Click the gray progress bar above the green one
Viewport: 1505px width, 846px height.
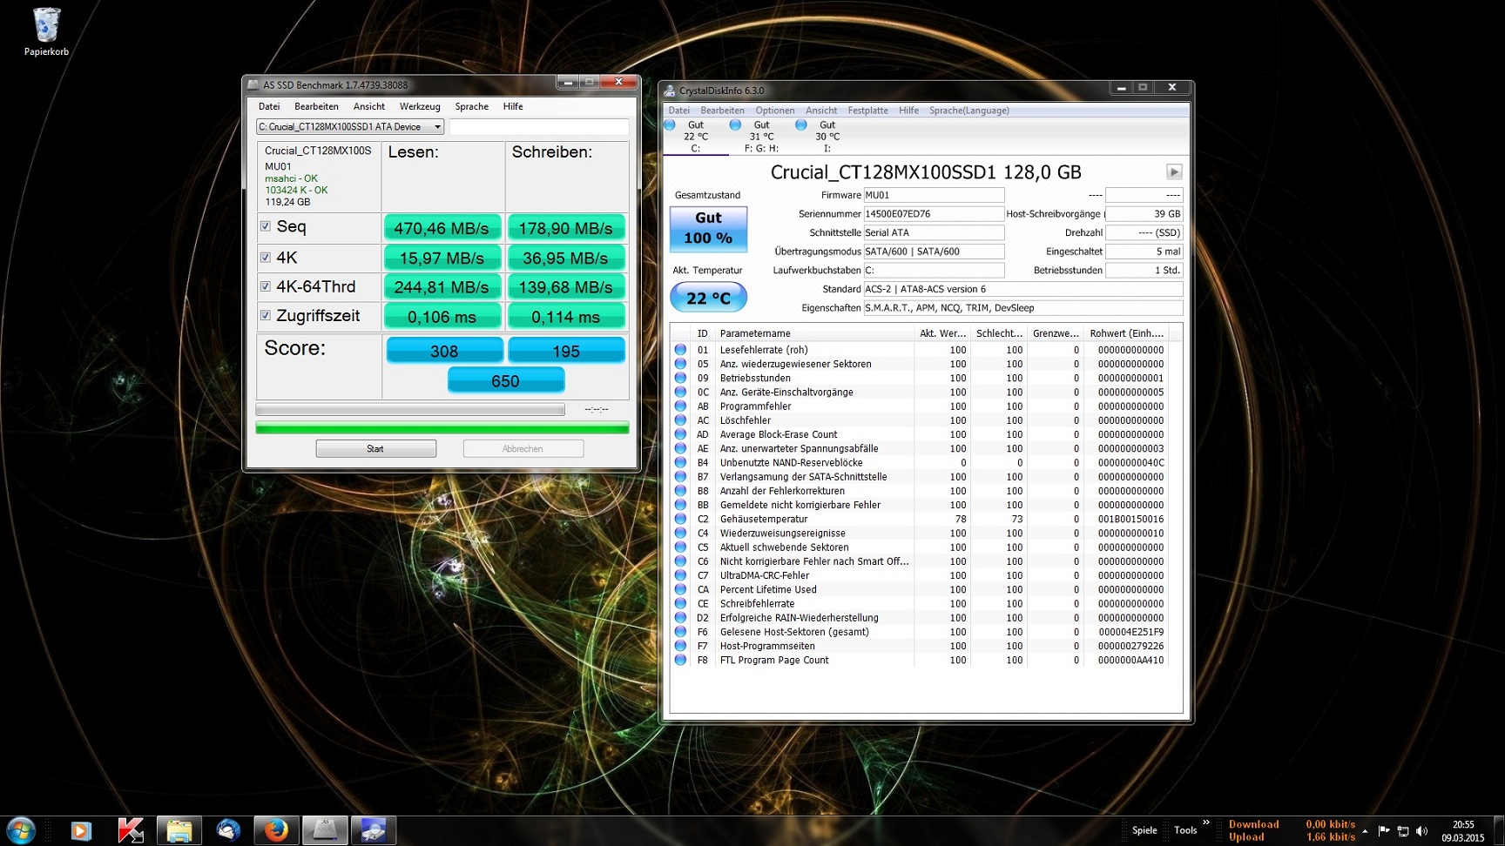410,409
